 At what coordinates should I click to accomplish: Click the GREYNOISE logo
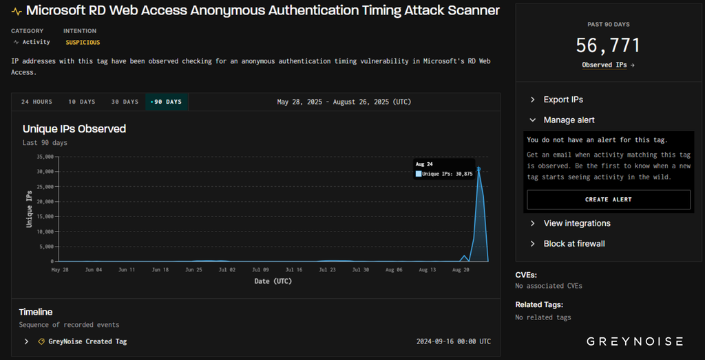pos(635,341)
